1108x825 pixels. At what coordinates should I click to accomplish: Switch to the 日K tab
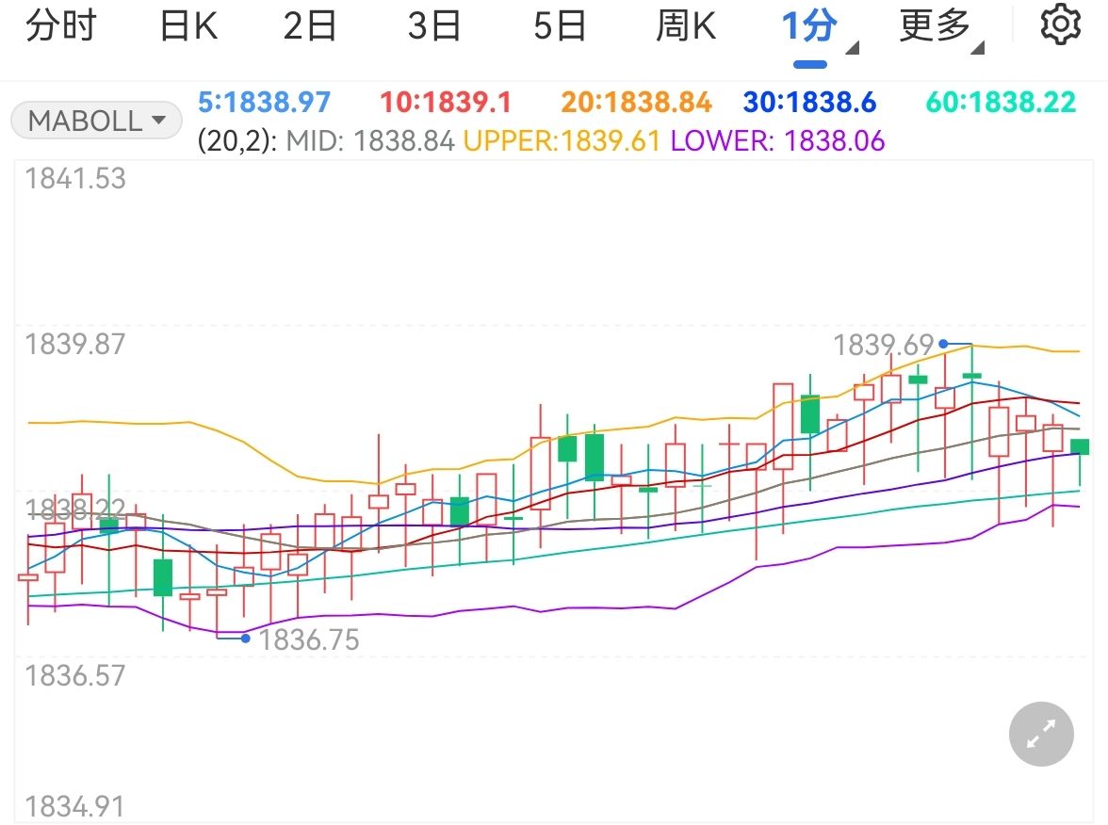[x=188, y=26]
